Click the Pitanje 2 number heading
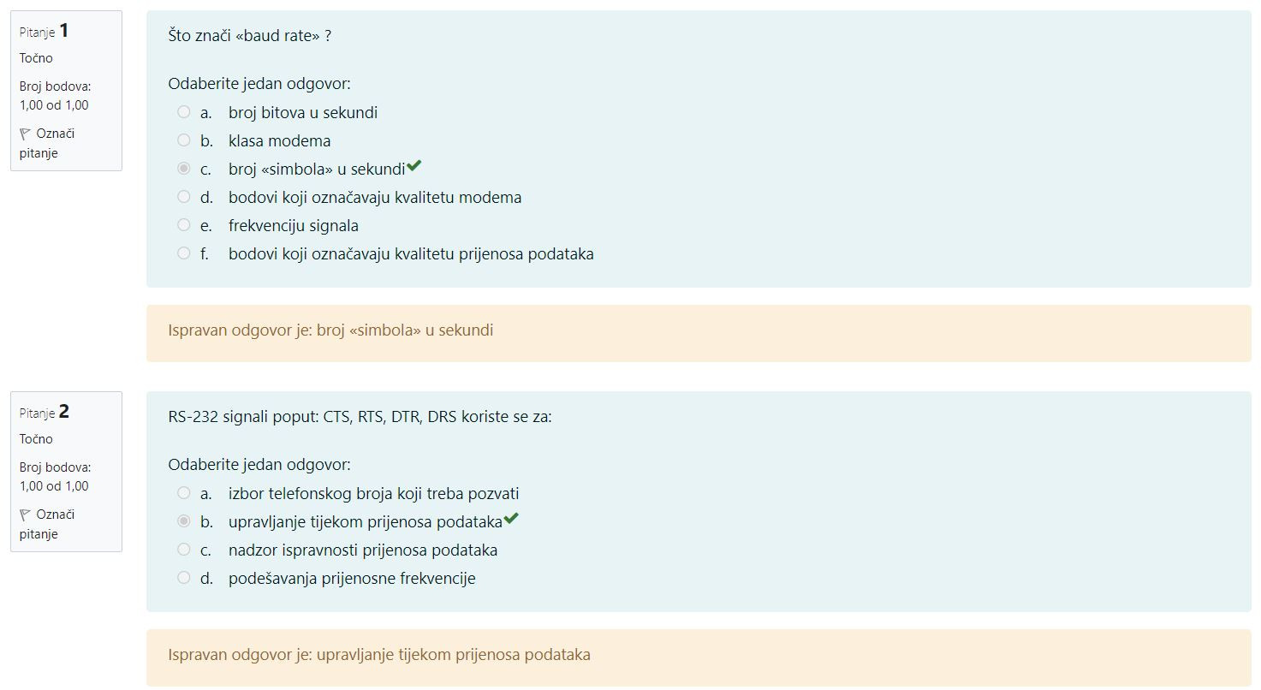 tap(45, 412)
